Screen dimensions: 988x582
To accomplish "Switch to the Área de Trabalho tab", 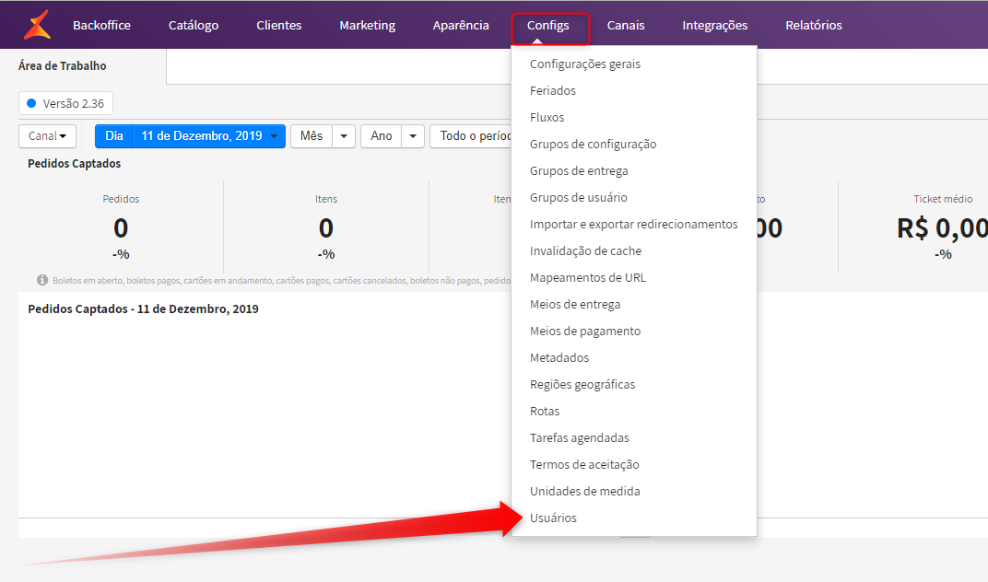I will pyautogui.click(x=63, y=65).
